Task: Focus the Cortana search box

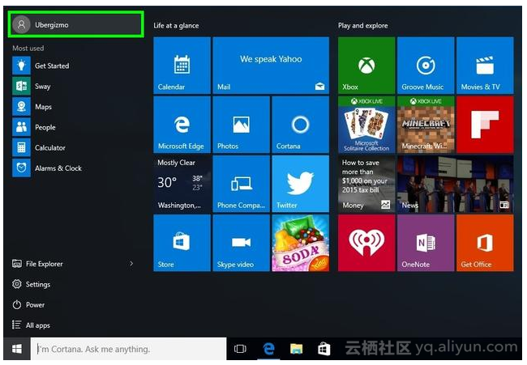Action: (128, 349)
